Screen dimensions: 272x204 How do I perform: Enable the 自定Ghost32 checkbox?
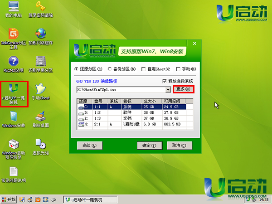(143, 69)
